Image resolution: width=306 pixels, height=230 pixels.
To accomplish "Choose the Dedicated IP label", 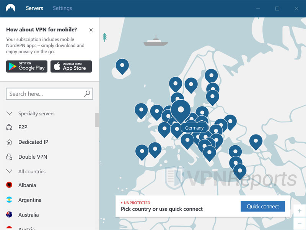I will point(33,142).
